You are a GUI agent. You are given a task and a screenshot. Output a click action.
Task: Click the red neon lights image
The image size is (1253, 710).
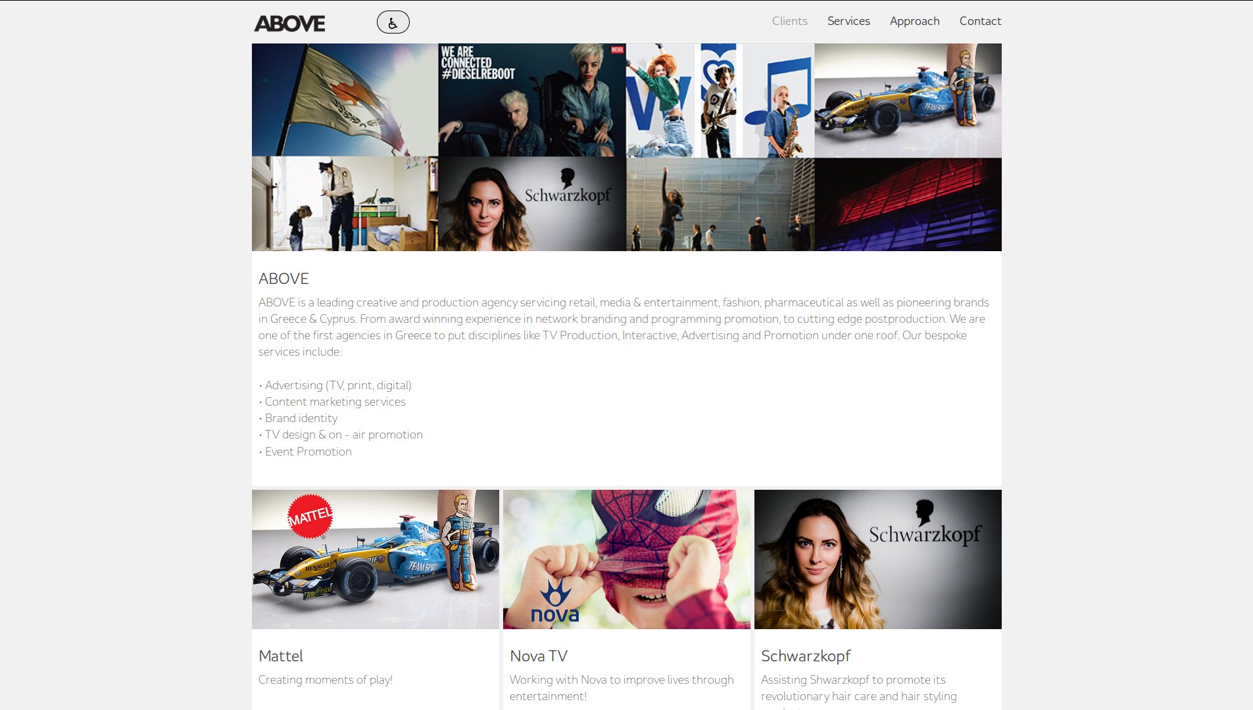click(908, 204)
